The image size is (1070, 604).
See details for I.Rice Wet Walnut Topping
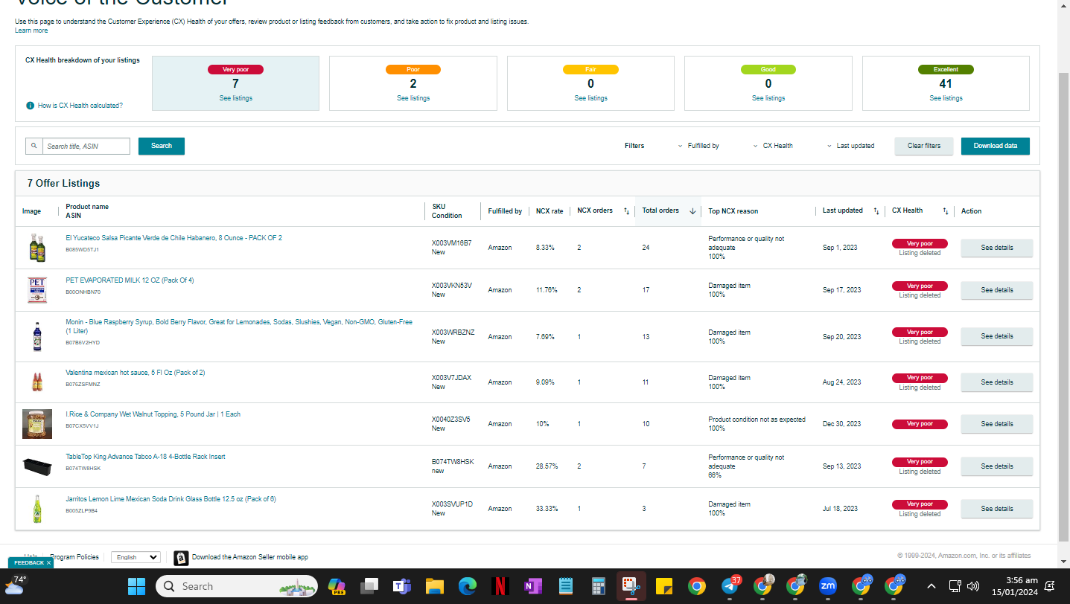[997, 424]
